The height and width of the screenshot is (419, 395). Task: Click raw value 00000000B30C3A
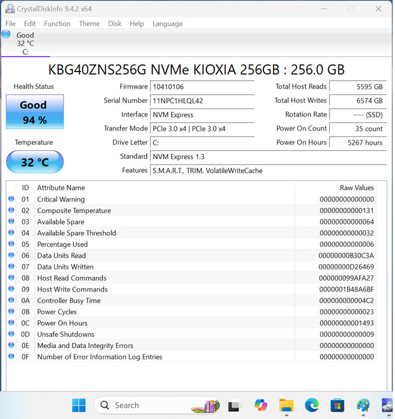tap(346, 255)
